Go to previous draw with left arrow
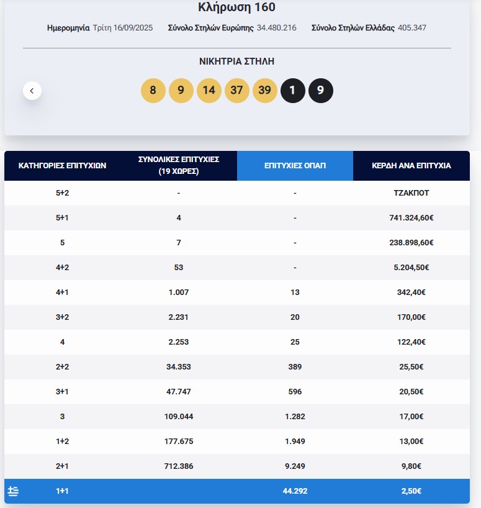The image size is (481, 508). (32, 91)
